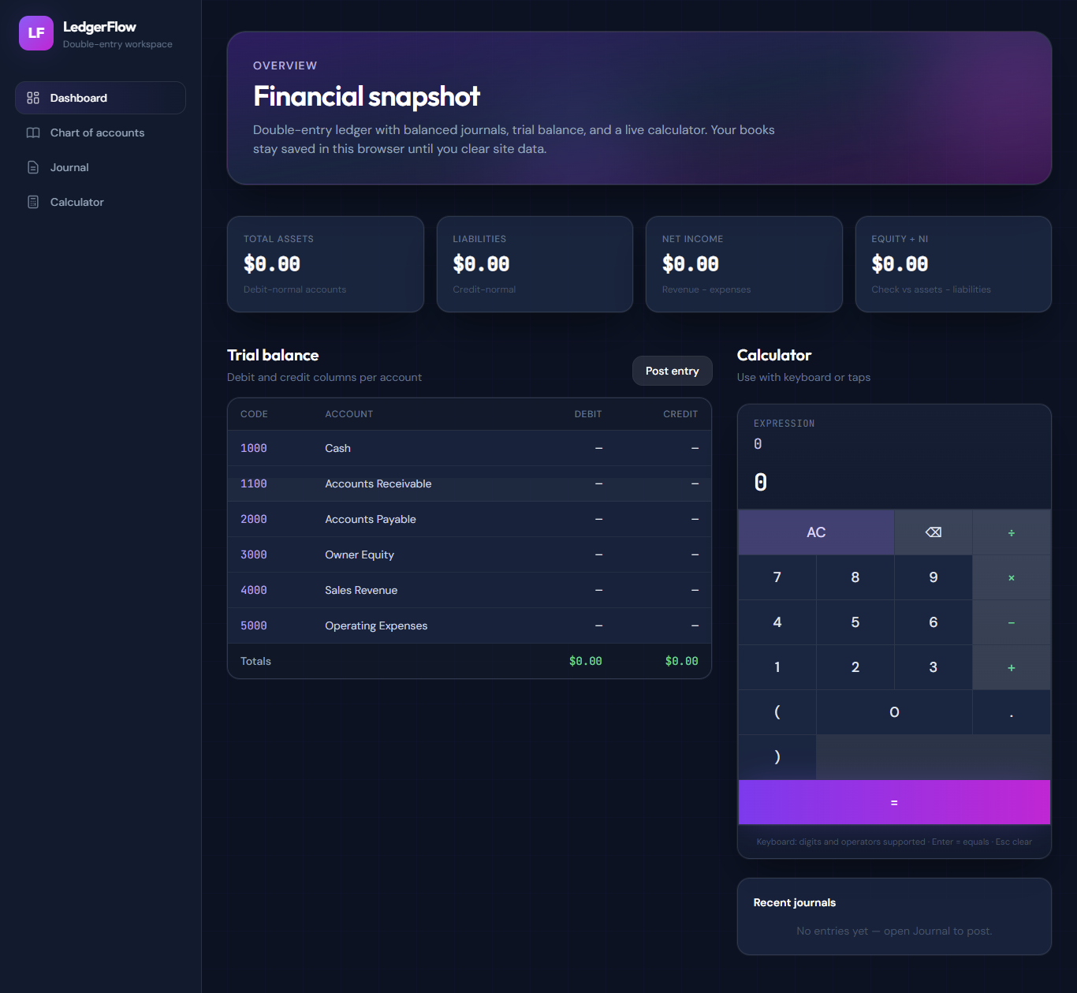The height and width of the screenshot is (993, 1077).
Task: Click the Total Assets summary card
Action: click(x=326, y=264)
